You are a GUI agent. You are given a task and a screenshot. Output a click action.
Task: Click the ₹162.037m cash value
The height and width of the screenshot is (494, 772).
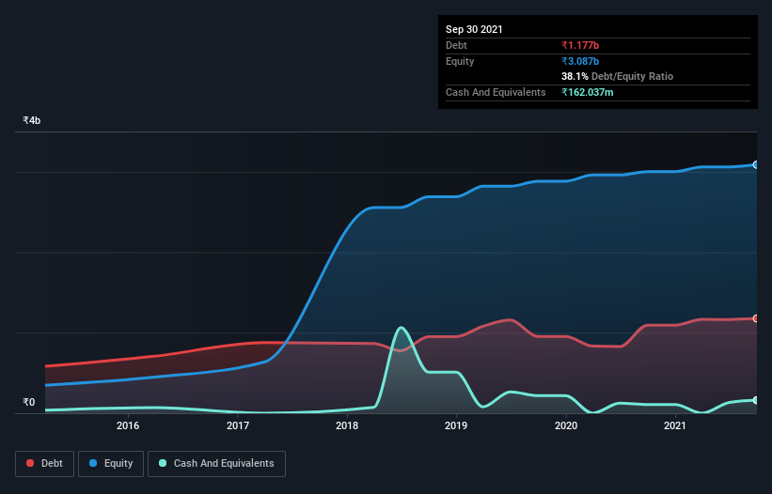click(x=588, y=92)
